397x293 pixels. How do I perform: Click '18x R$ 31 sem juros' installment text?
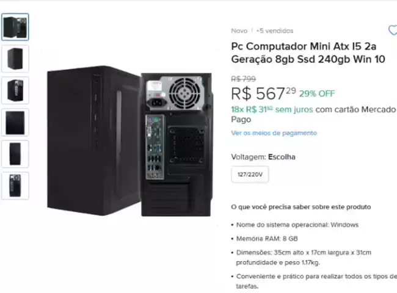[272, 109]
